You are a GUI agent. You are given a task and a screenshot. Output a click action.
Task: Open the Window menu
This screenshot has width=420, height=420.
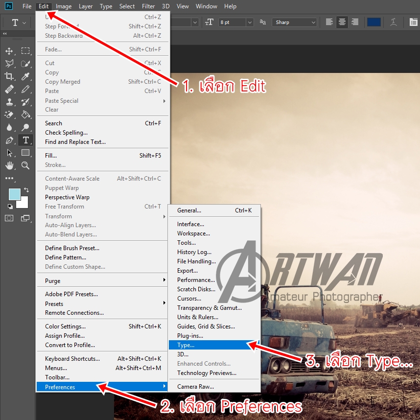tap(206, 6)
